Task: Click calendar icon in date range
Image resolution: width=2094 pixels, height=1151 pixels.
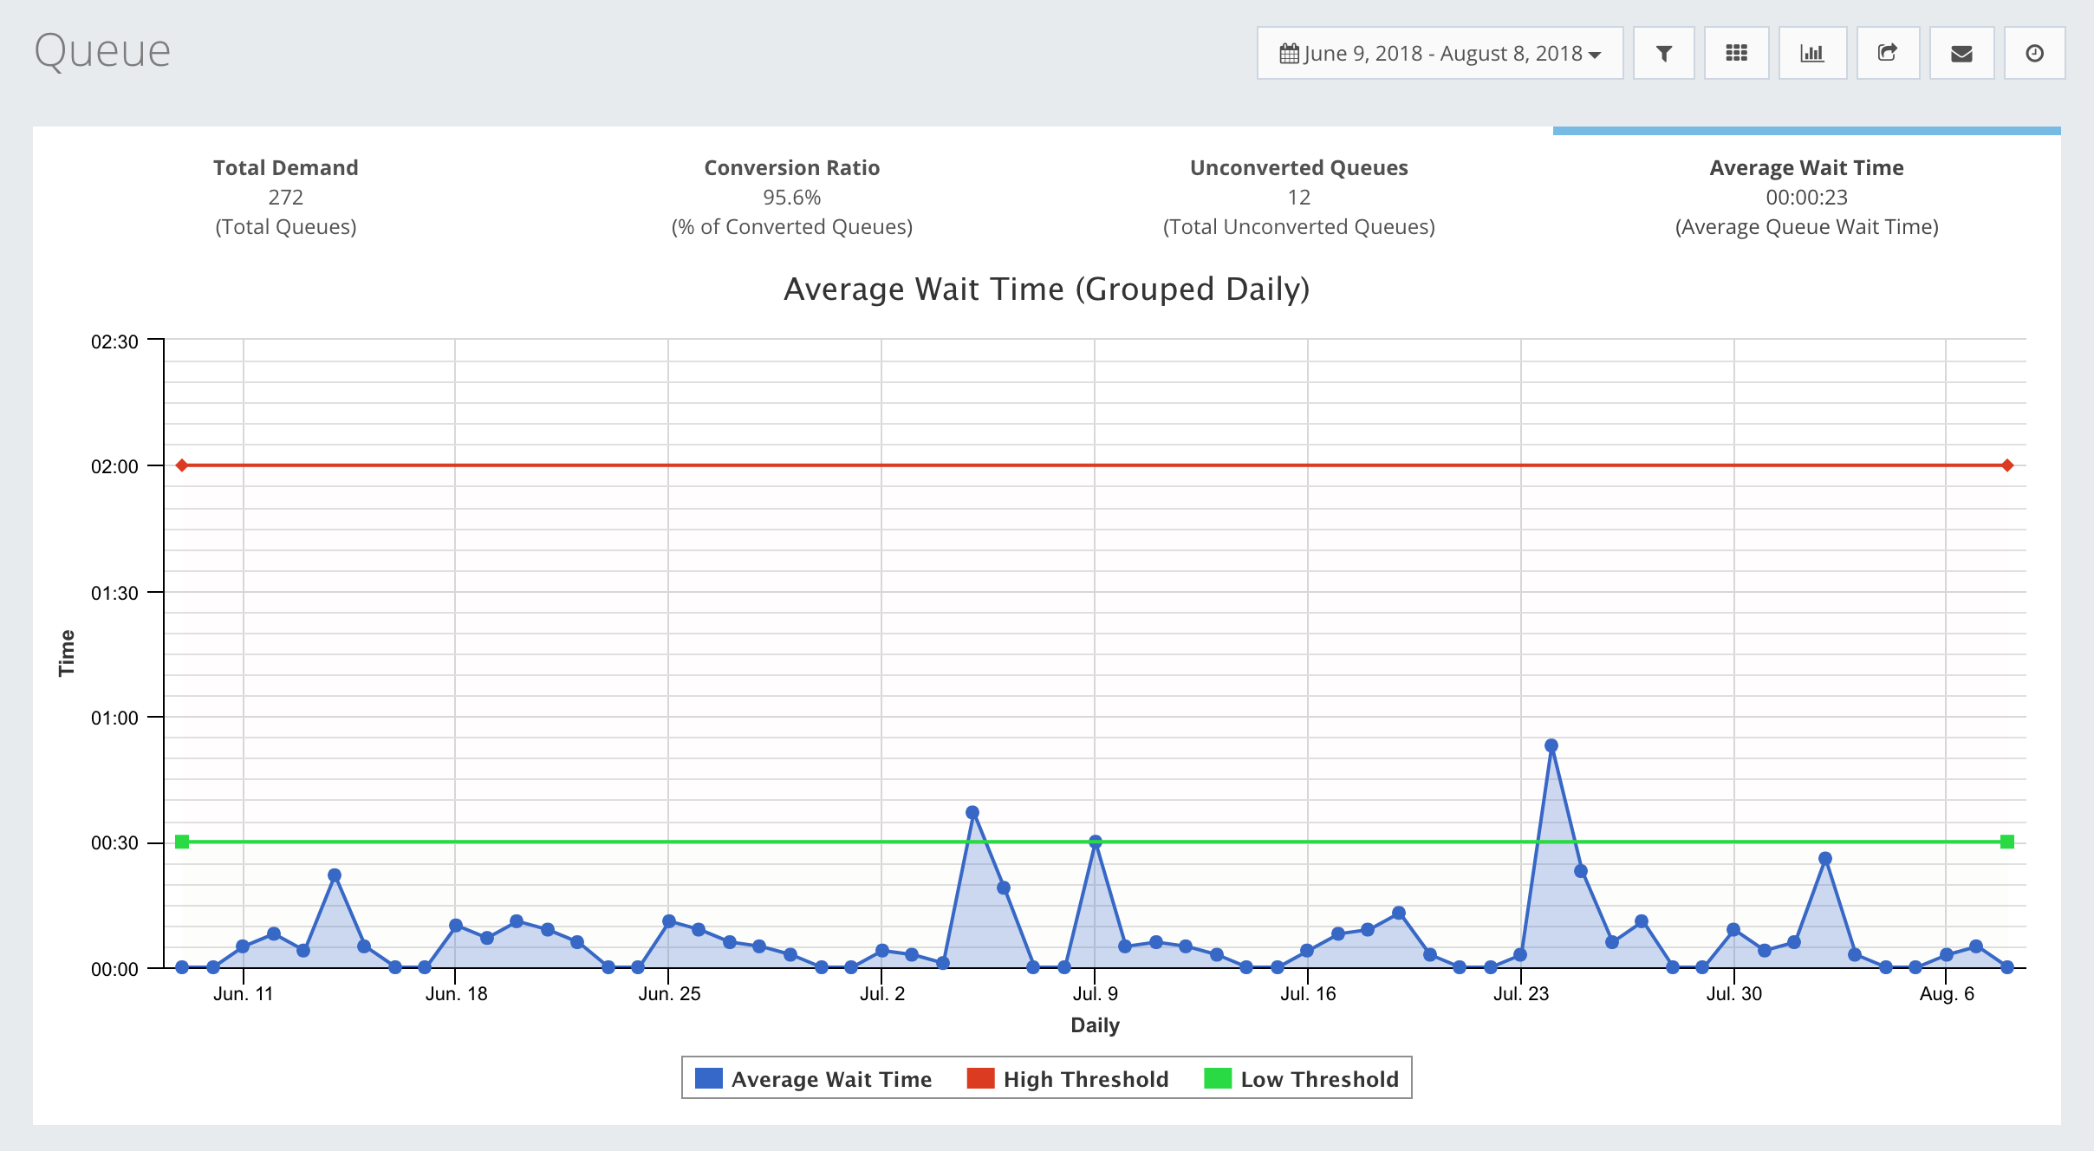Action: (x=1289, y=54)
